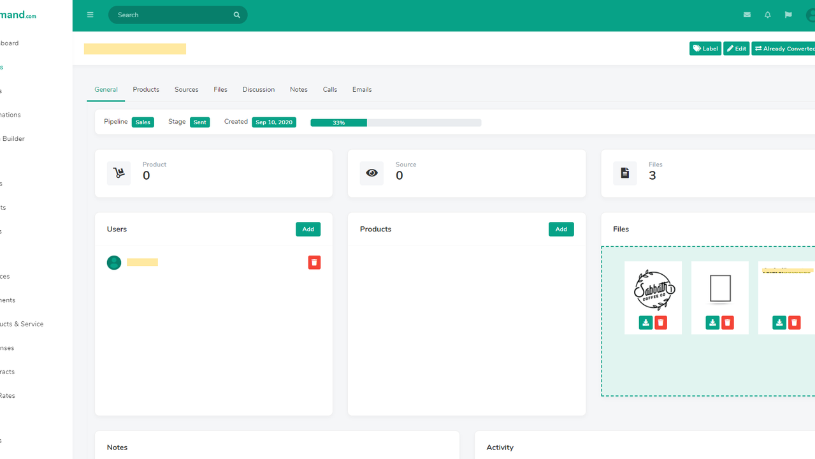Image resolution: width=815 pixels, height=459 pixels.
Task: Open the notifications bell icon
Action: point(767,15)
